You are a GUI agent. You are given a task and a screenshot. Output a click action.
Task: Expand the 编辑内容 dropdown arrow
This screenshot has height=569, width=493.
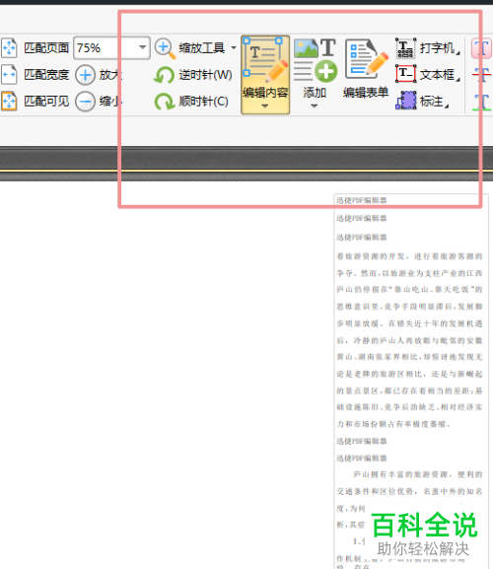click(265, 107)
